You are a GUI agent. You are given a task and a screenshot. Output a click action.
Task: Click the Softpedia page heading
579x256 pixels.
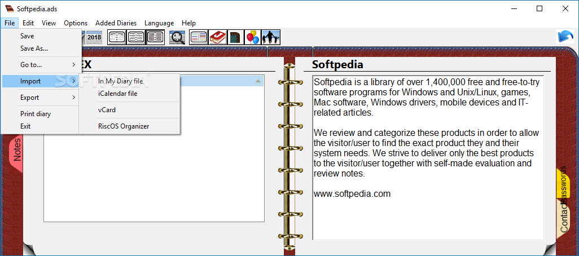[337, 64]
